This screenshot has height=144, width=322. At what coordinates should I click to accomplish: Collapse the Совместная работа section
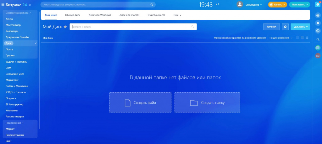(x=19, y=13)
